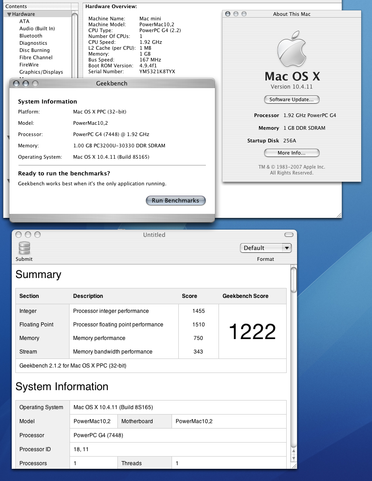
Task: Click the Geekbench Score column header
Action: click(x=246, y=296)
